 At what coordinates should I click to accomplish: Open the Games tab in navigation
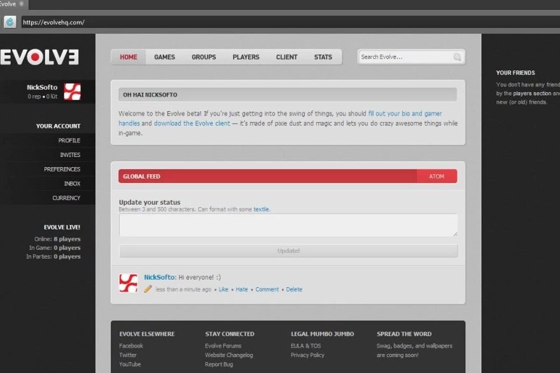click(x=164, y=57)
